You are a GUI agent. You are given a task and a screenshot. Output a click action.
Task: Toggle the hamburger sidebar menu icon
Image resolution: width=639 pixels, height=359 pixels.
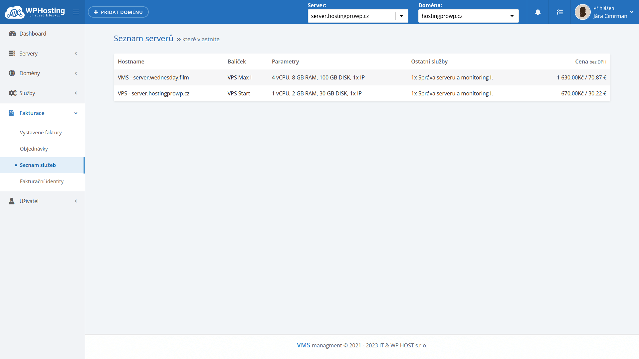[76, 12]
